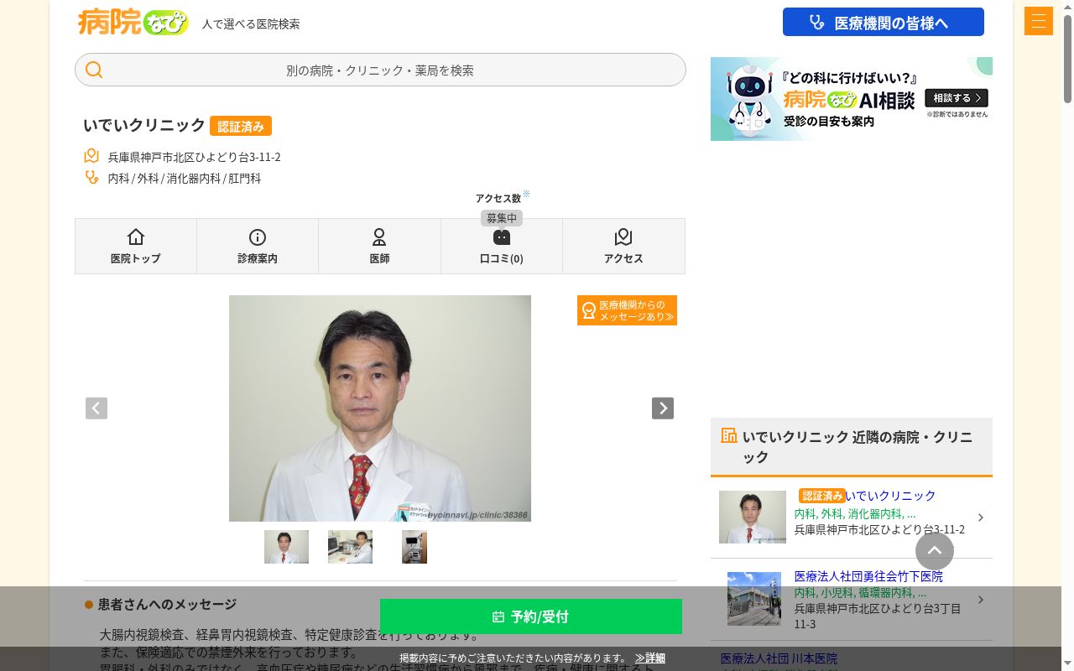1074x671 pixels.
Task: Open the 詳細 notice link
Action: pyautogui.click(x=650, y=658)
